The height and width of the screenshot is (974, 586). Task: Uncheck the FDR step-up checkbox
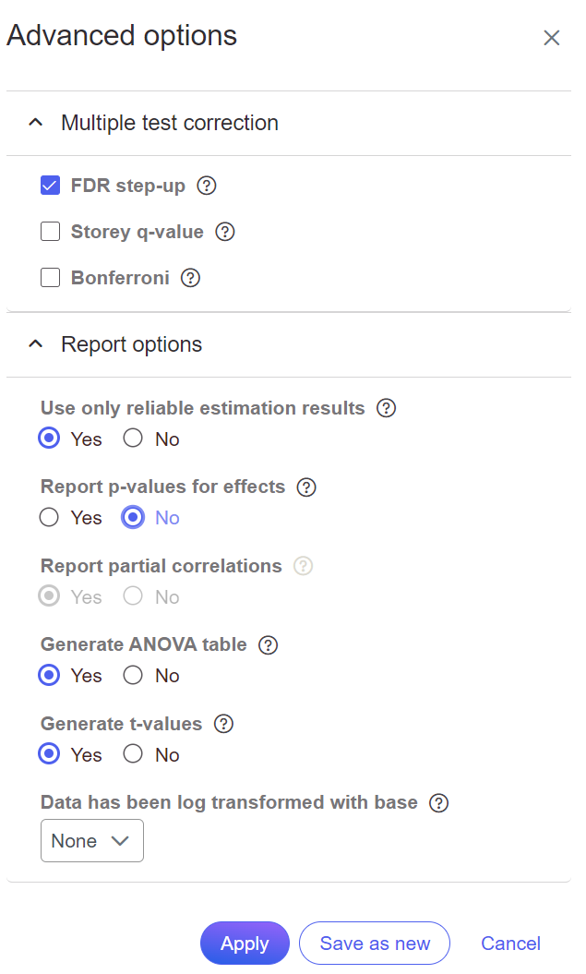(51, 186)
